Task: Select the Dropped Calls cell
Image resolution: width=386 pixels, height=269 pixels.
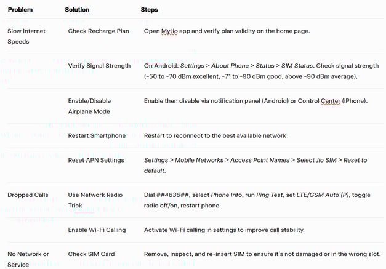Action: [28, 195]
